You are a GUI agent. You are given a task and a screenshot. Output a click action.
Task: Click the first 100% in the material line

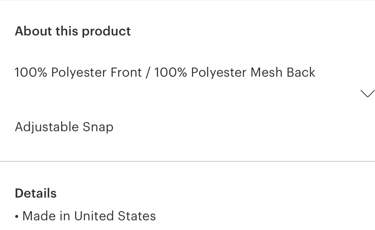pos(31,72)
